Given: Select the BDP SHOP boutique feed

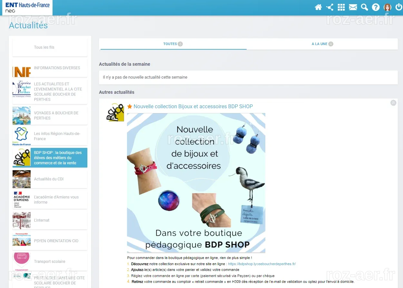Looking at the screenshot, I should point(50,158).
